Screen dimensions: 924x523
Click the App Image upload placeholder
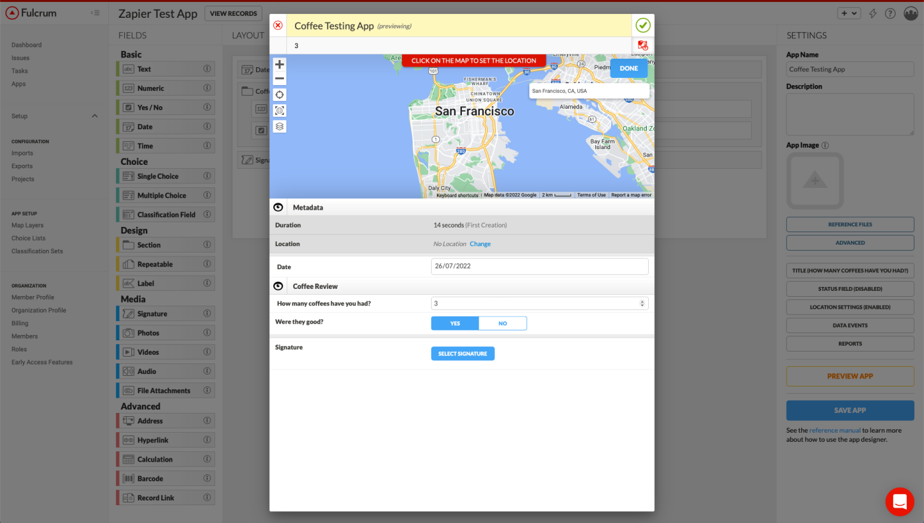point(815,181)
